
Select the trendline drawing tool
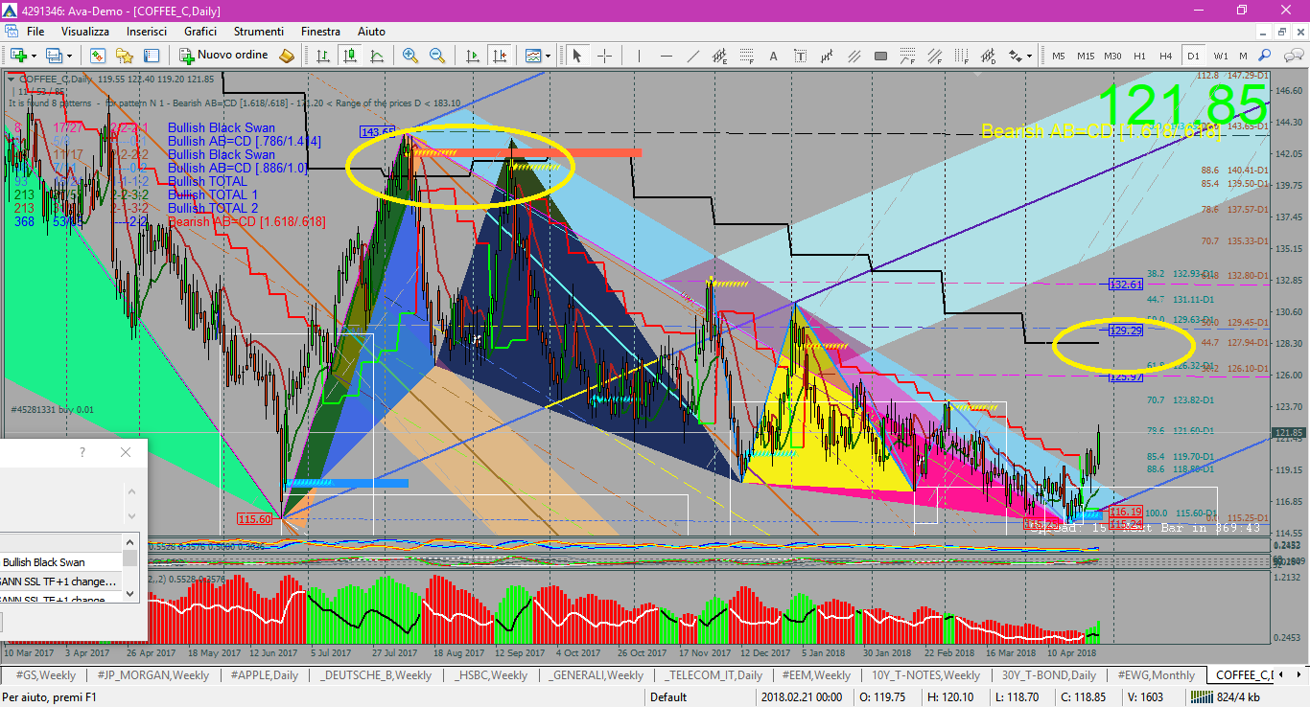pyautogui.click(x=692, y=56)
